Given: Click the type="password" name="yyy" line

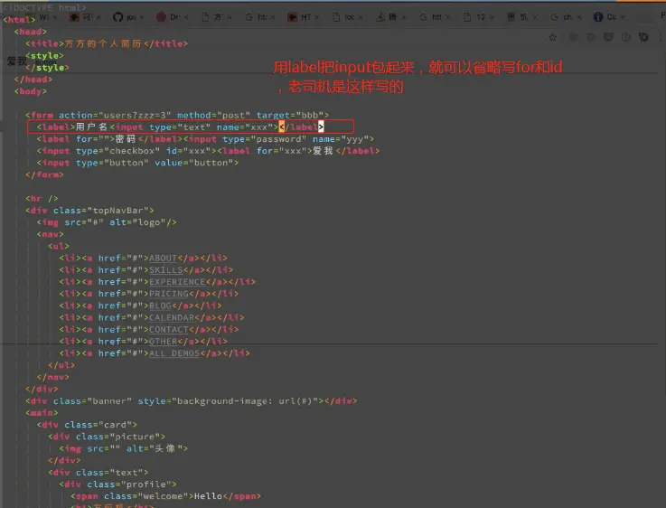Looking at the screenshot, I should [205, 139].
